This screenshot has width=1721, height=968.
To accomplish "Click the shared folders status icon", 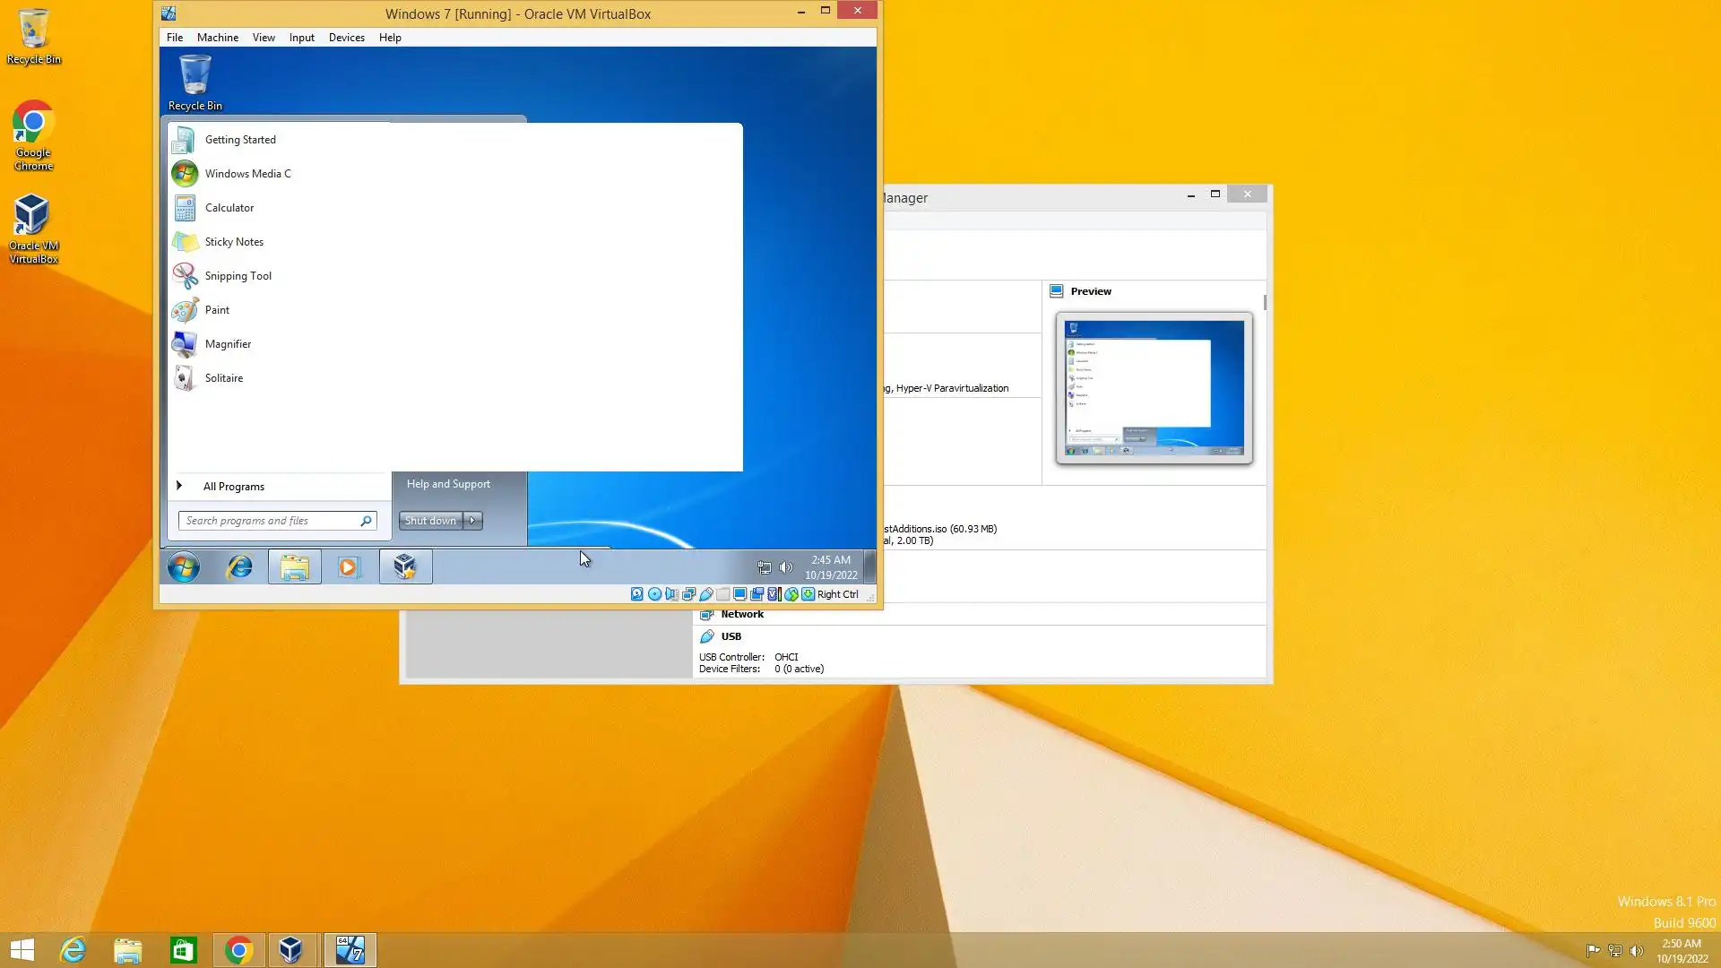I will click(x=722, y=594).
